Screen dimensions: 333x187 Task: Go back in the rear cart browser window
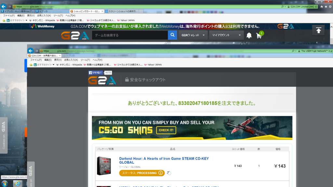[x=3, y=6]
